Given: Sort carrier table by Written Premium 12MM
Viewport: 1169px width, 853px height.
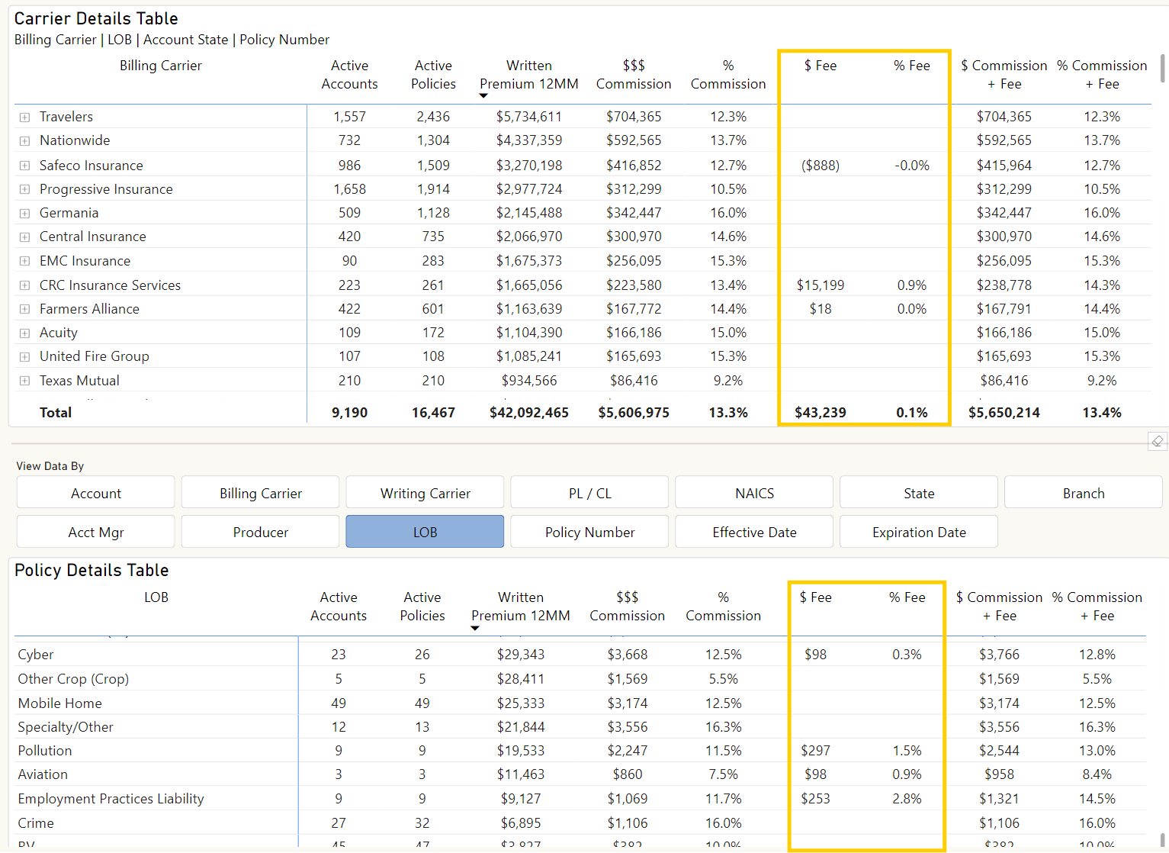Looking at the screenshot, I should pos(528,75).
